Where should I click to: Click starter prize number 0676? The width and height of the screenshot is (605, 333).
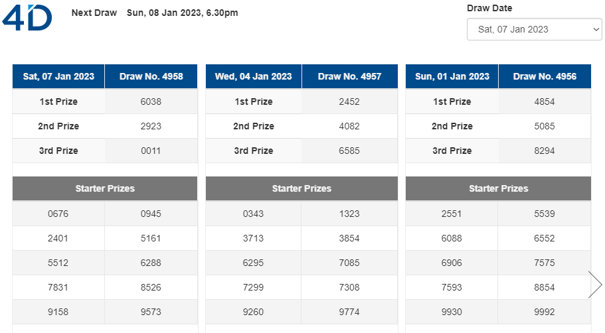pyautogui.click(x=58, y=214)
